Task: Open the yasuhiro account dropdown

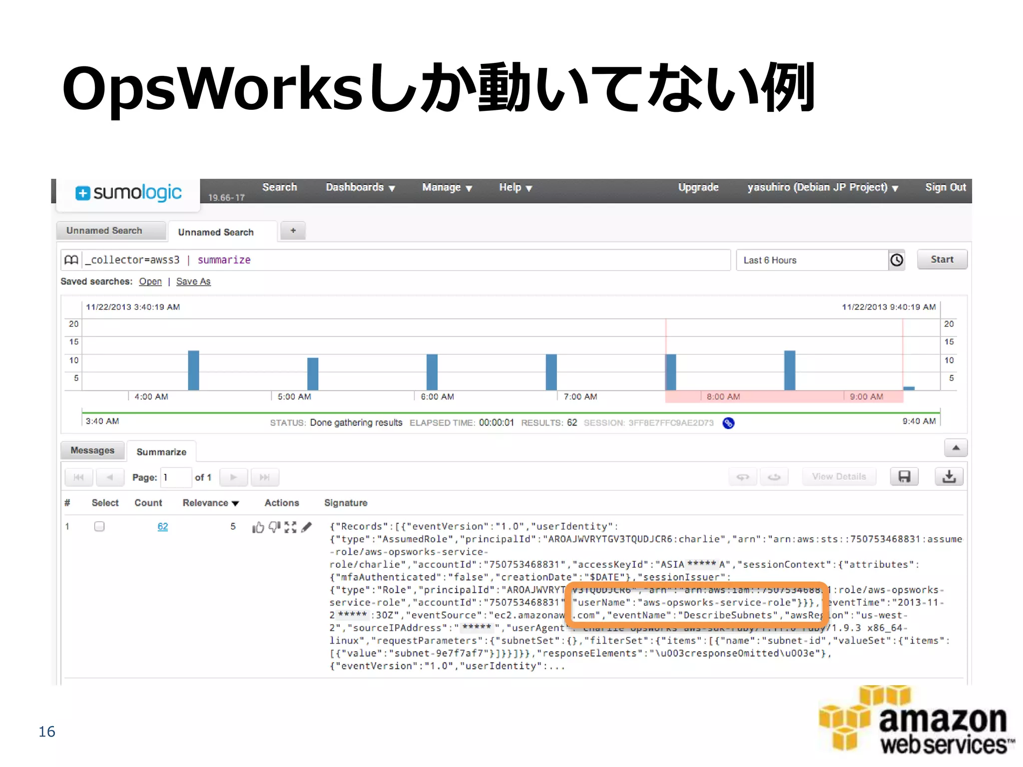Action: (823, 187)
